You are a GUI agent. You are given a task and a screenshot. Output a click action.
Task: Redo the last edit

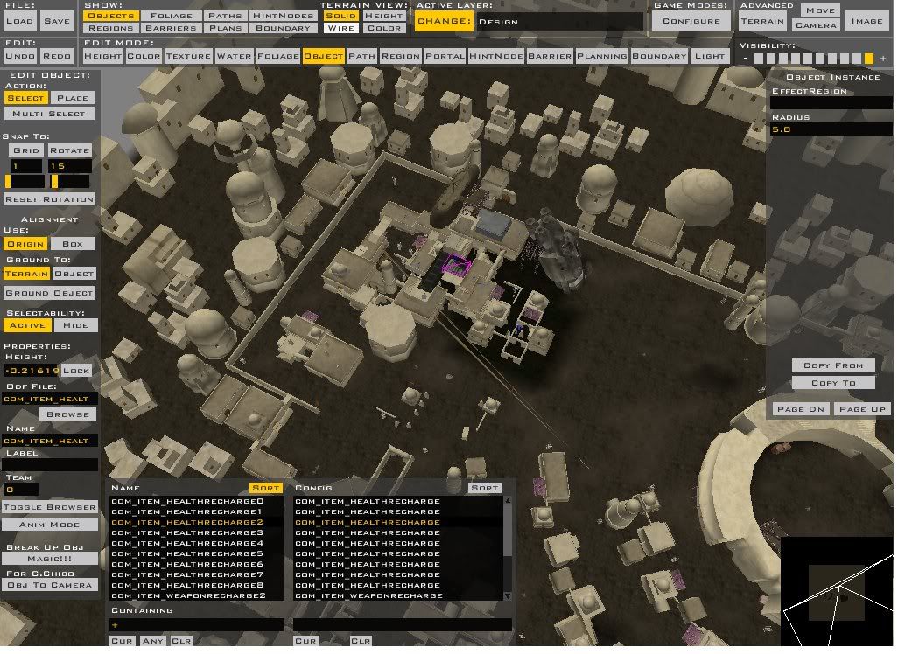point(57,55)
